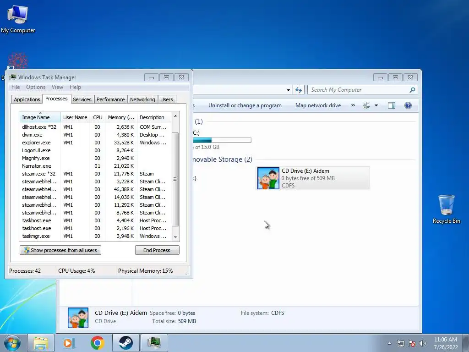This screenshot has height=352, width=469.
Task: Open the Recycle Bin desktop icon
Action: point(446,209)
